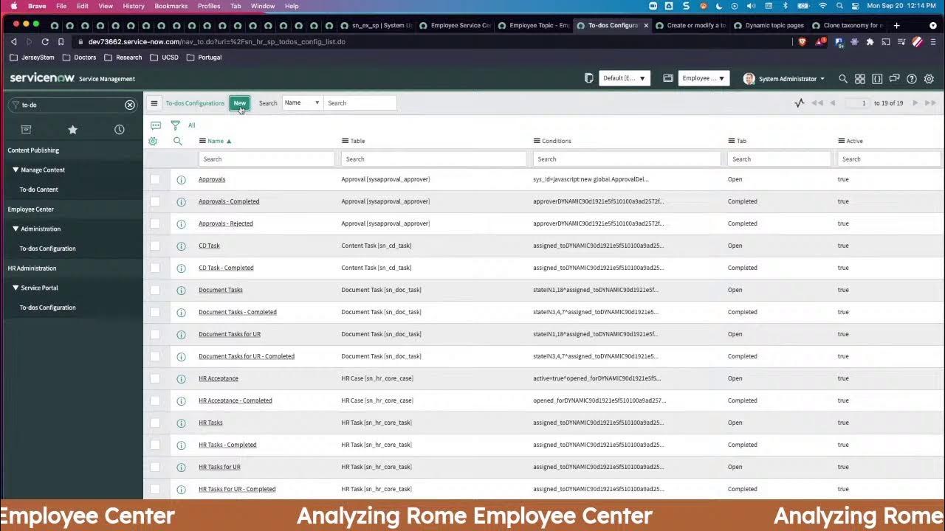Screen dimensions: 945x531
Task: Open To-dos Configuration under Service Portal
Action: (48, 308)
